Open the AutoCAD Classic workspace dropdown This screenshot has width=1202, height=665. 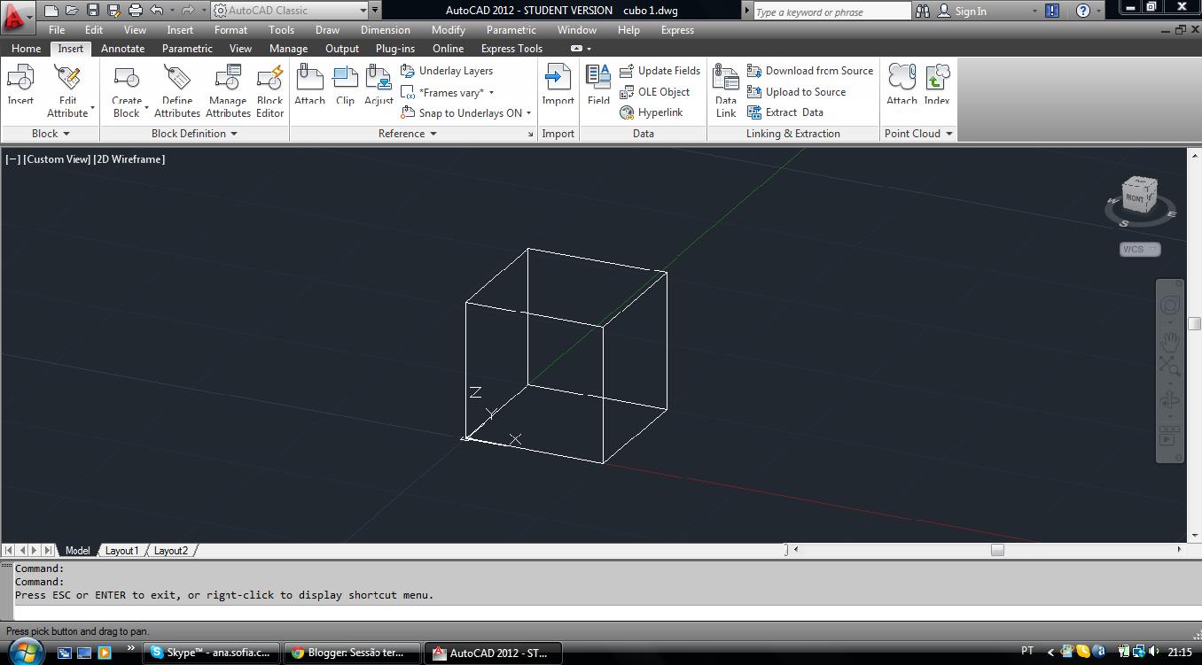click(365, 11)
